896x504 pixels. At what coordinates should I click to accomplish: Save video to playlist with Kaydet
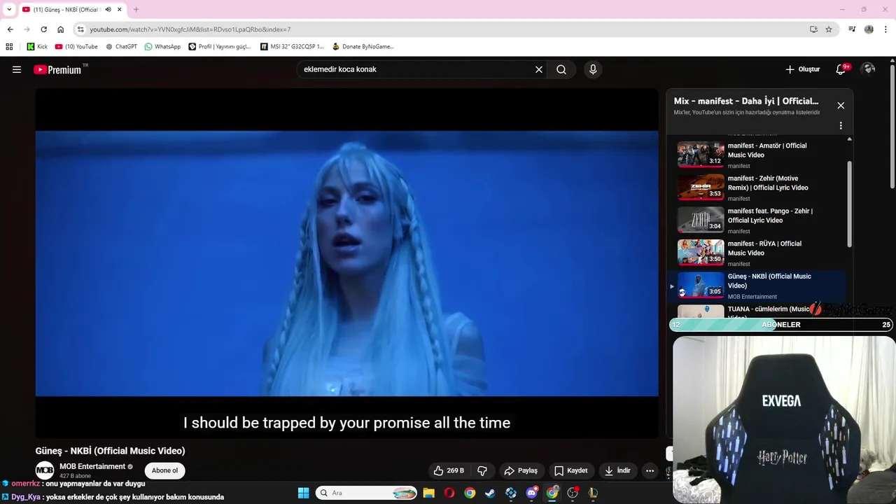point(571,470)
